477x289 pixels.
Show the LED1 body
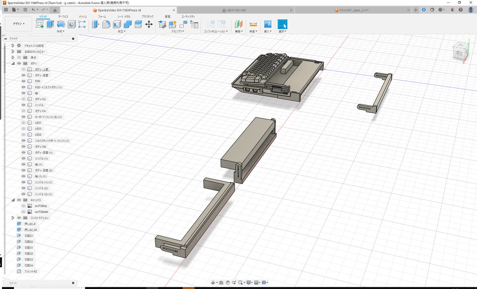[x=23, y=123]
